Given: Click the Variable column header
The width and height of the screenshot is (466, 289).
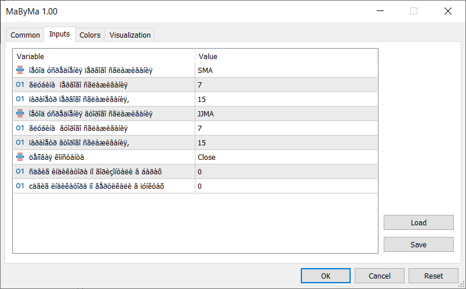Looking at the screenshot, I should 104,56.
